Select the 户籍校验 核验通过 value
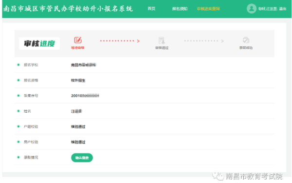Screen dimensions: 292x183 pos(78,127)
